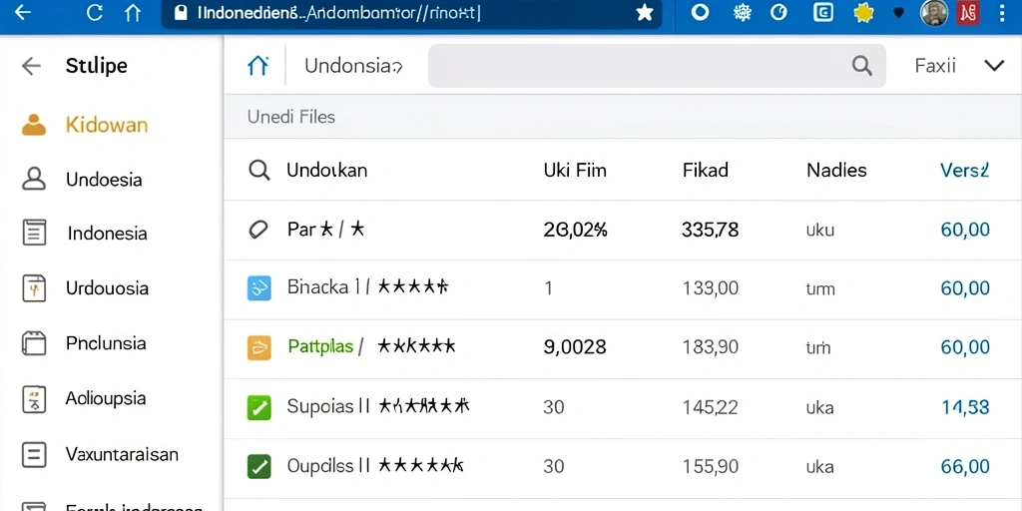Toggle the dark green checkbox in Oupcilss row

pos(258,467)
